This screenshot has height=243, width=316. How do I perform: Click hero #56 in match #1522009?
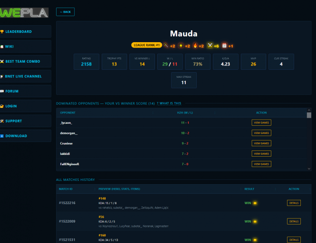101,217
